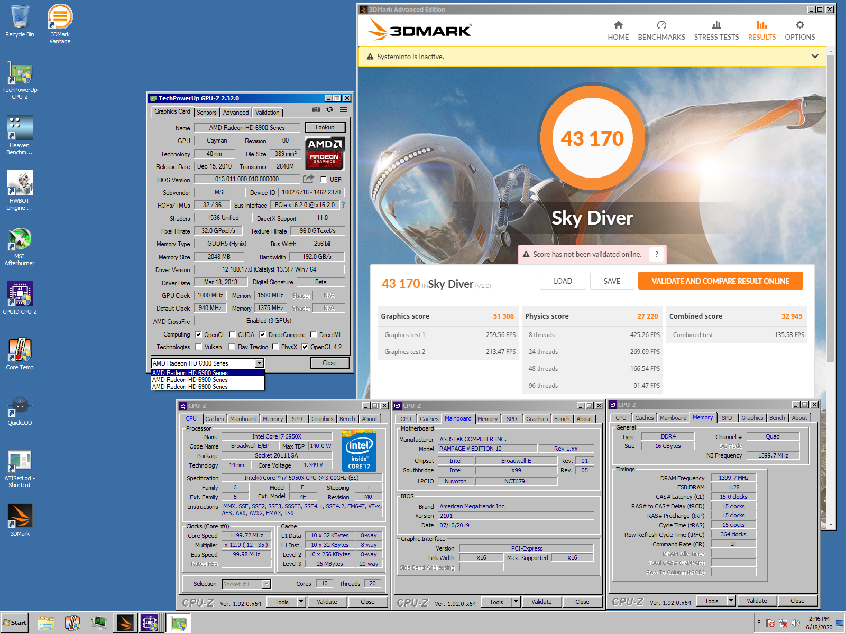Click the 3DMark taskbar icon
The width and height of the screenshot is (846, 634).
(x=125, y=623)
